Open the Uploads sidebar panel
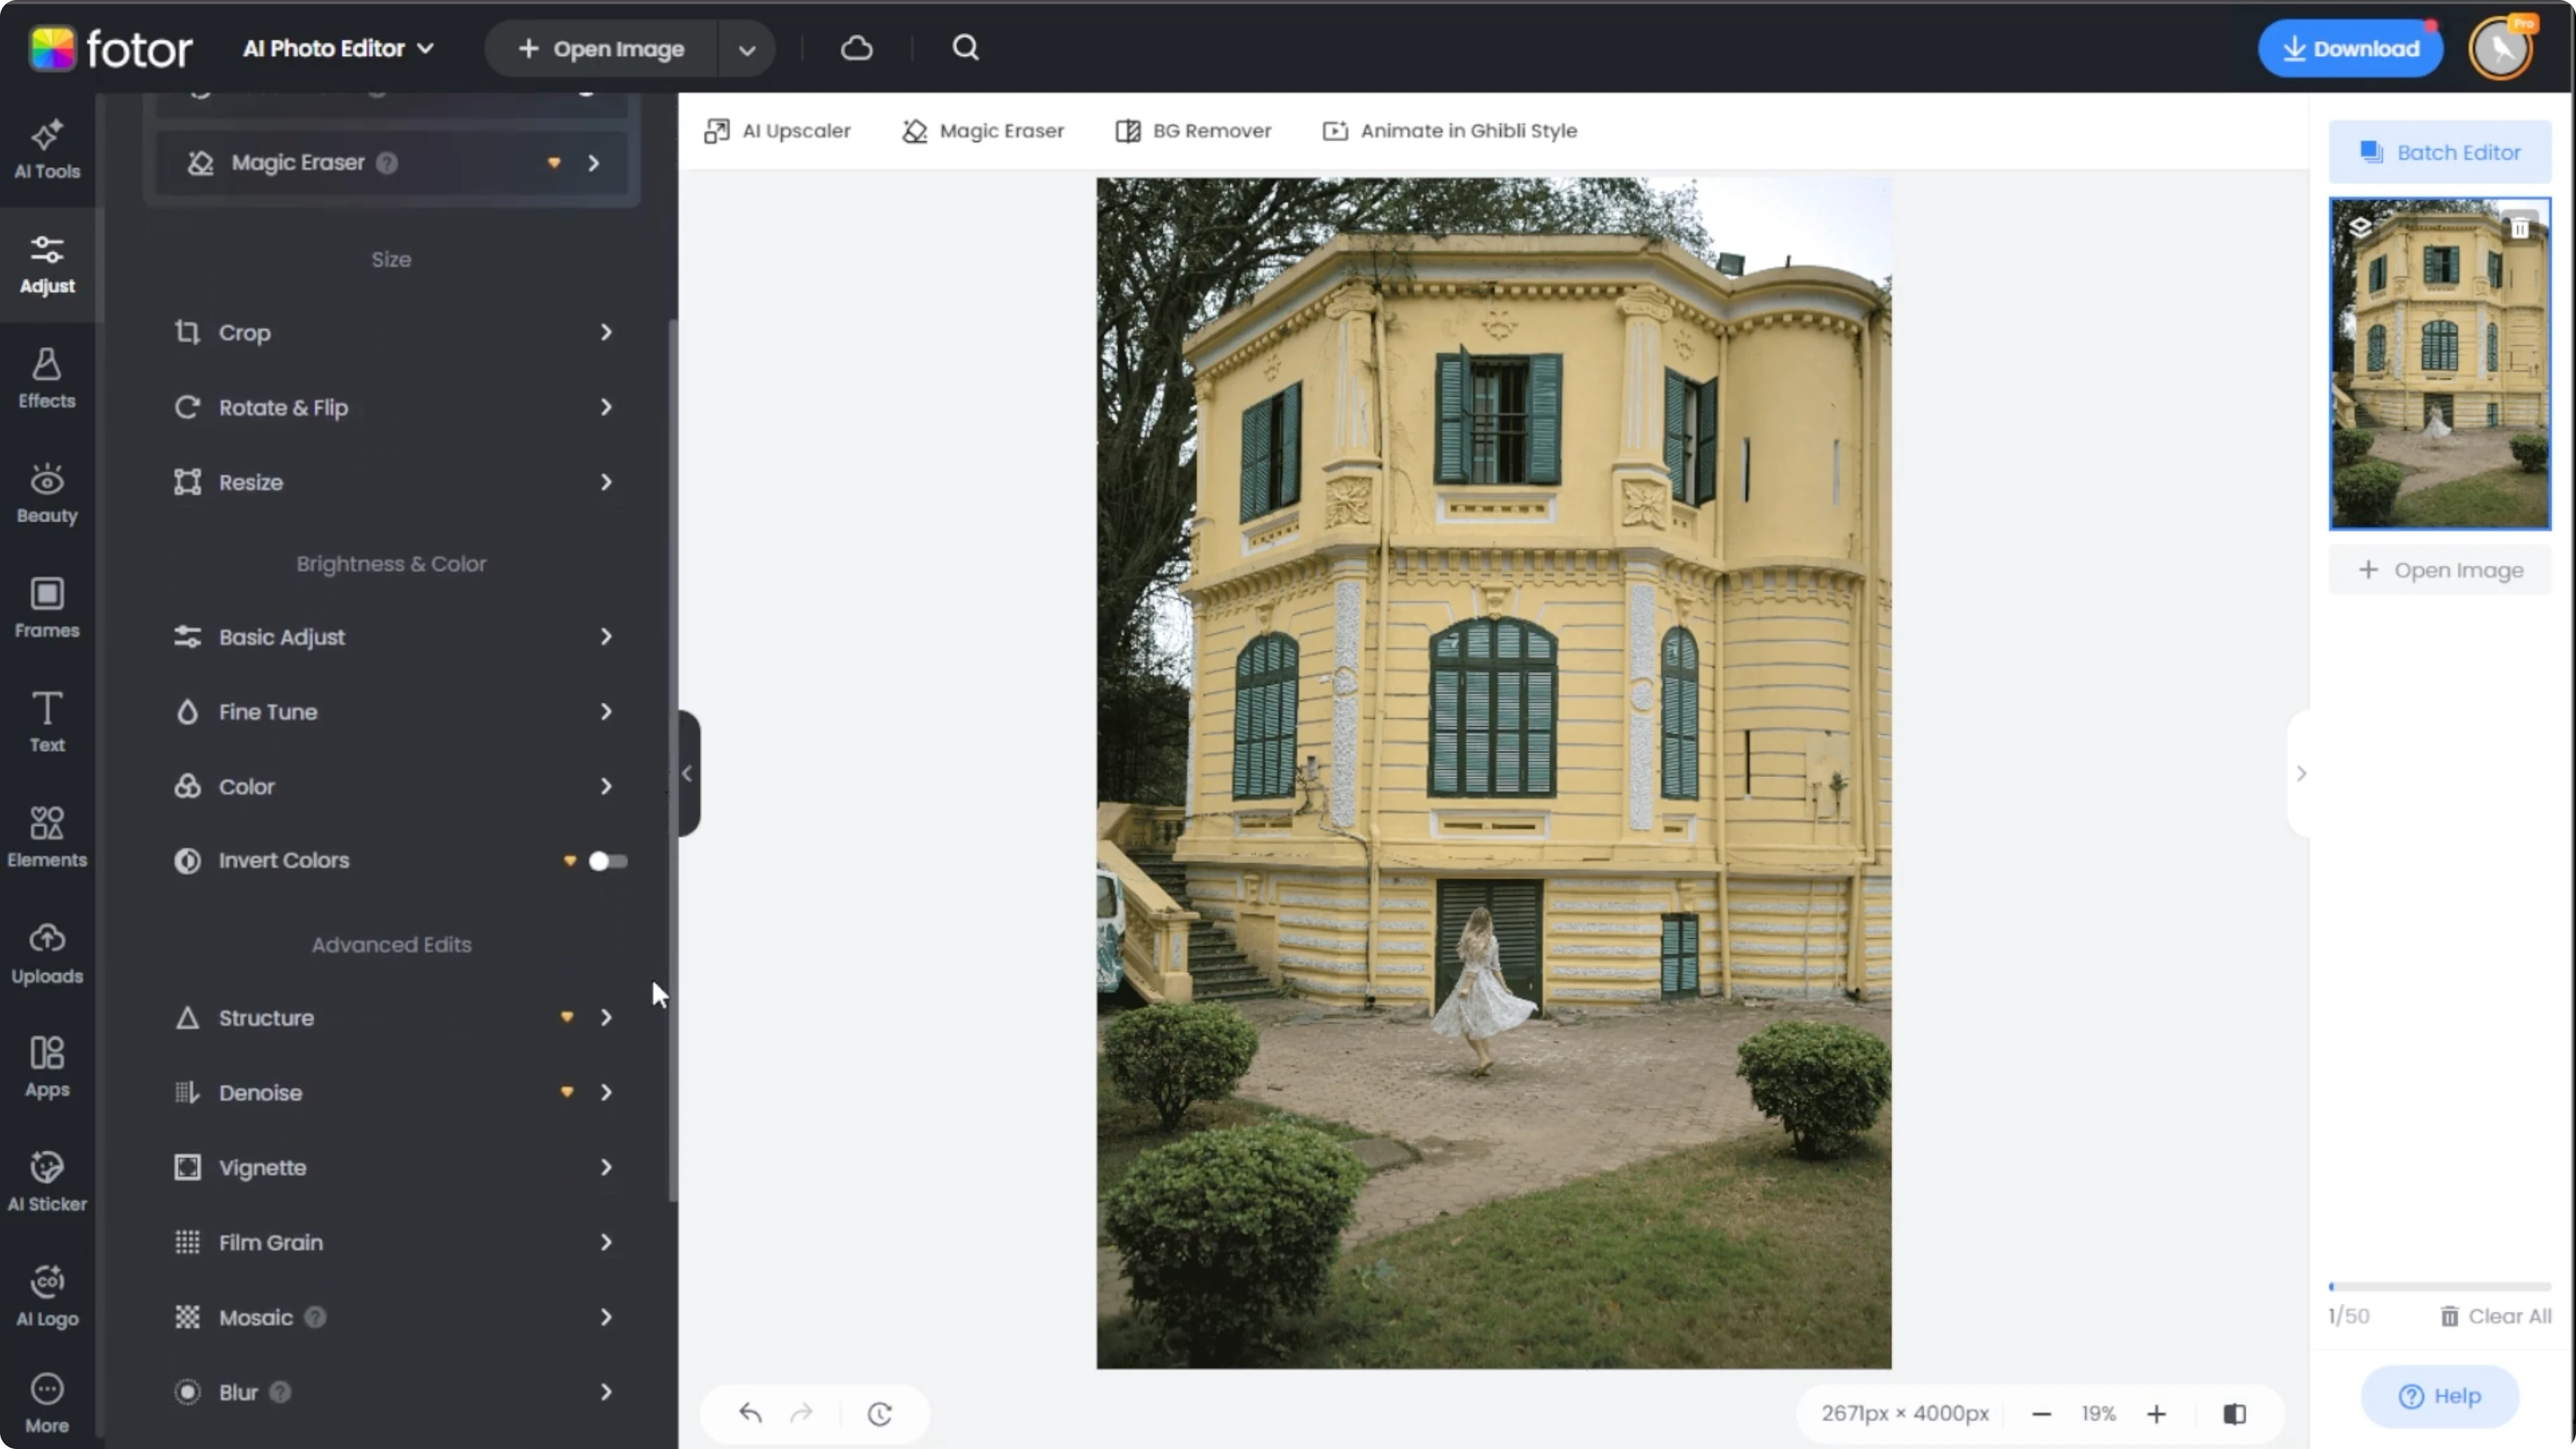The image size is (2576, 1449). 47,954
